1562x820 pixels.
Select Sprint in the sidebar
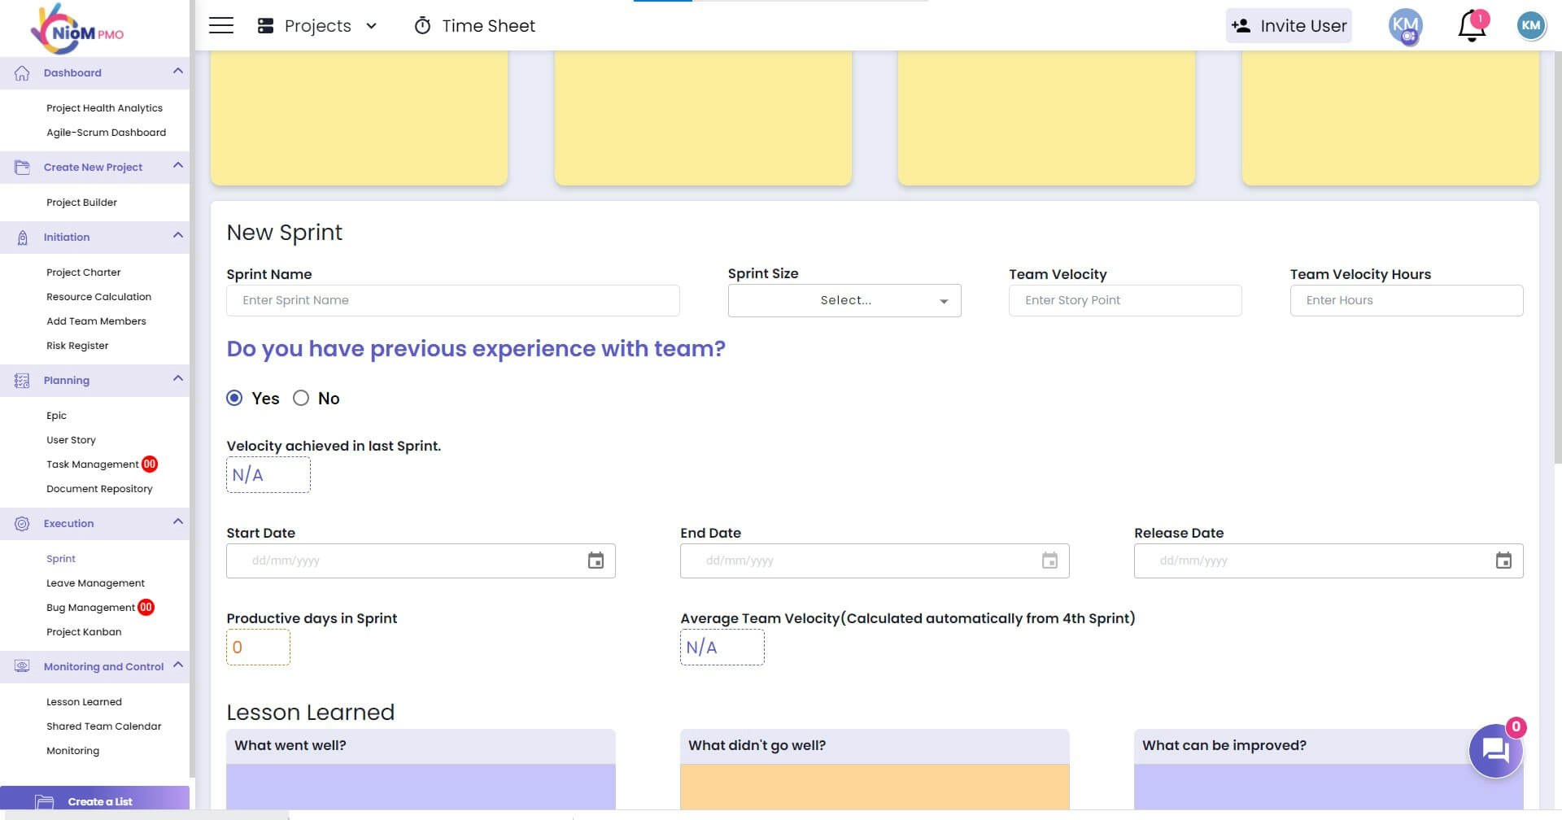61,559
